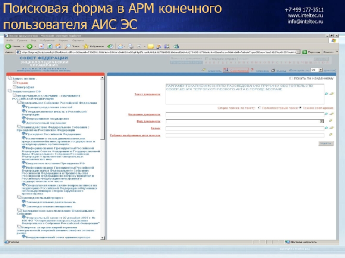Select the Полнотекстовый поиск radio option
The image size is (345, 258).
[x=259, y=108]
